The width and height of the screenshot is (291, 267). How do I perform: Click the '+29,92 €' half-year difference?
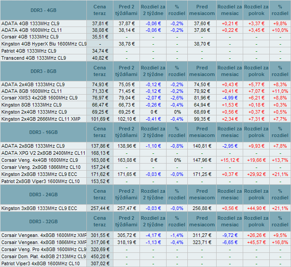(x=256, y=174)
